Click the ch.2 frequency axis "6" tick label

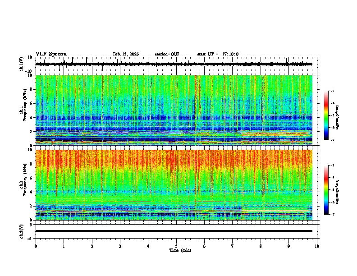(x=31, y=178)
